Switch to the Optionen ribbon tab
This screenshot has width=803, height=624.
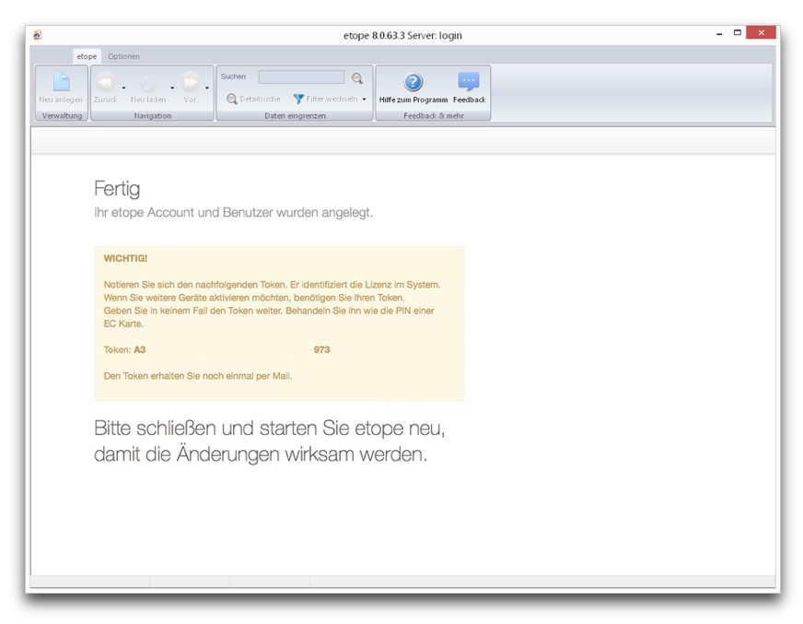point(124,56)
